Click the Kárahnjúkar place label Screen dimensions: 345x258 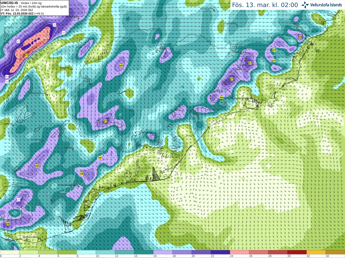207,9
